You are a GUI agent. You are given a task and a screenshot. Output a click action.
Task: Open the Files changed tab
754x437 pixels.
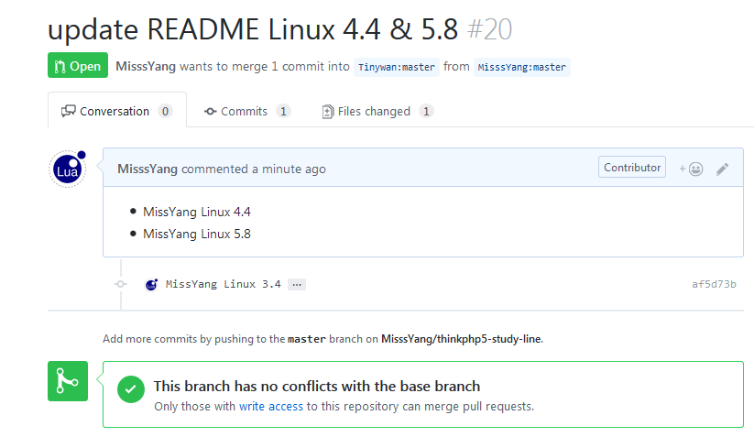click(x=377, y=111)
